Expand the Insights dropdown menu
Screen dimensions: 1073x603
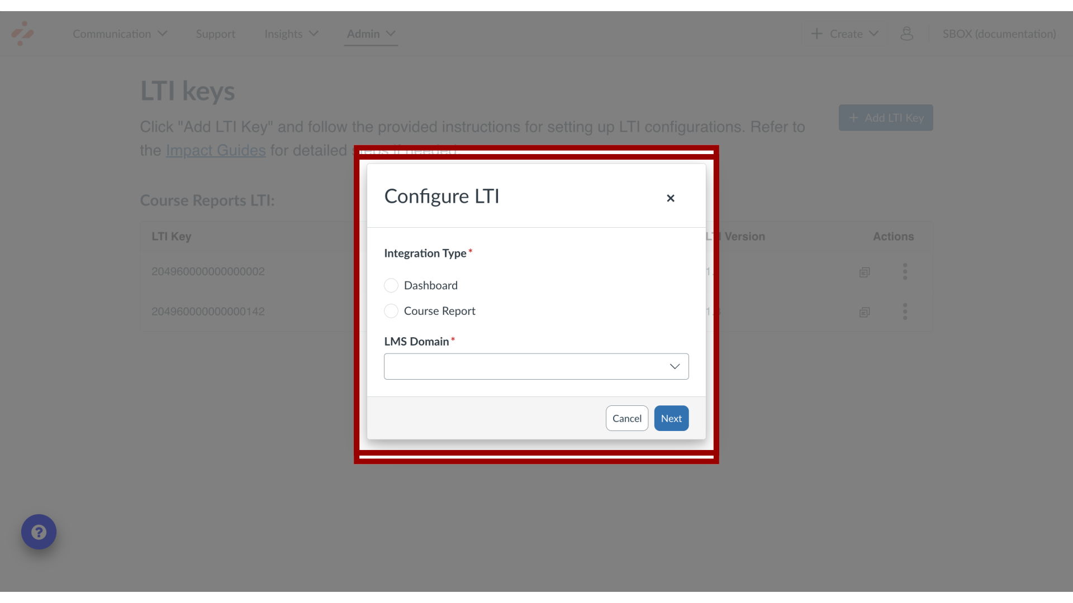tap(291, 34)
